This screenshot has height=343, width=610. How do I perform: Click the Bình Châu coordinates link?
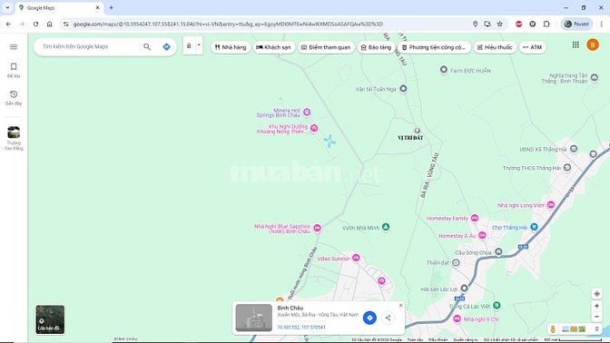(x=301, y=327)
